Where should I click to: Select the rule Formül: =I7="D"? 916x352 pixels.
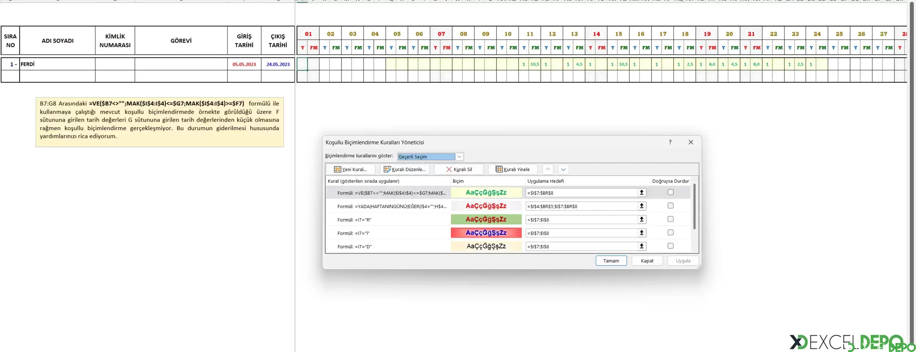(354, 247)
